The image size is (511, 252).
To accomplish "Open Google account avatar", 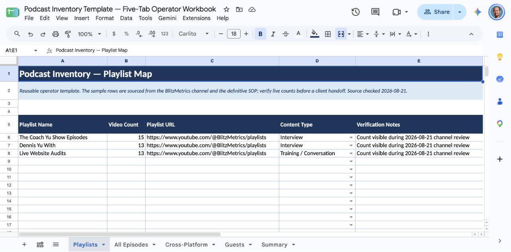I will click(x=496, y=12).
